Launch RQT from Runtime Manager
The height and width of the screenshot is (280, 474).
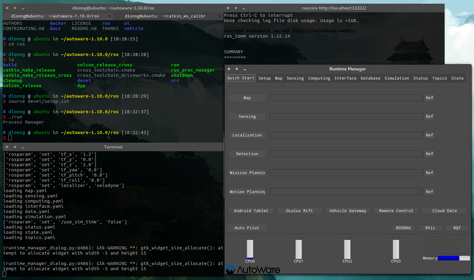pos(457,228)
